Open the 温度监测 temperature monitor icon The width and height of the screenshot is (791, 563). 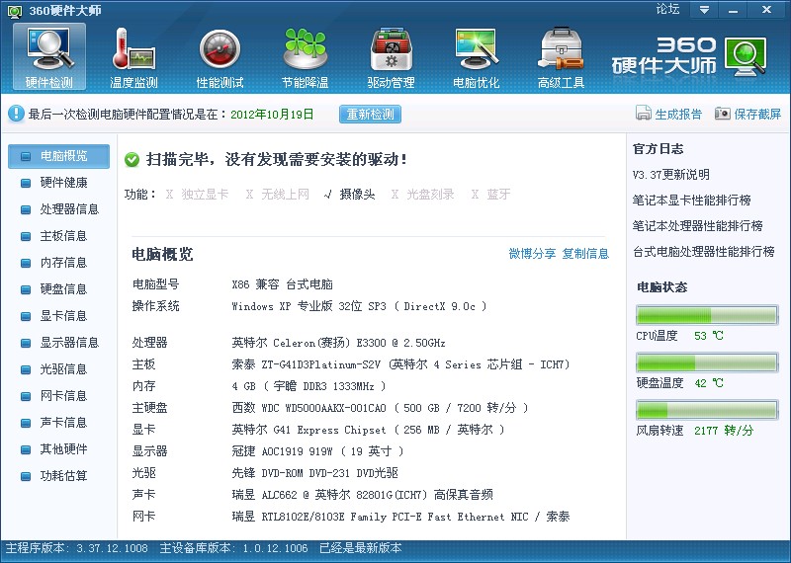[134, 56]
